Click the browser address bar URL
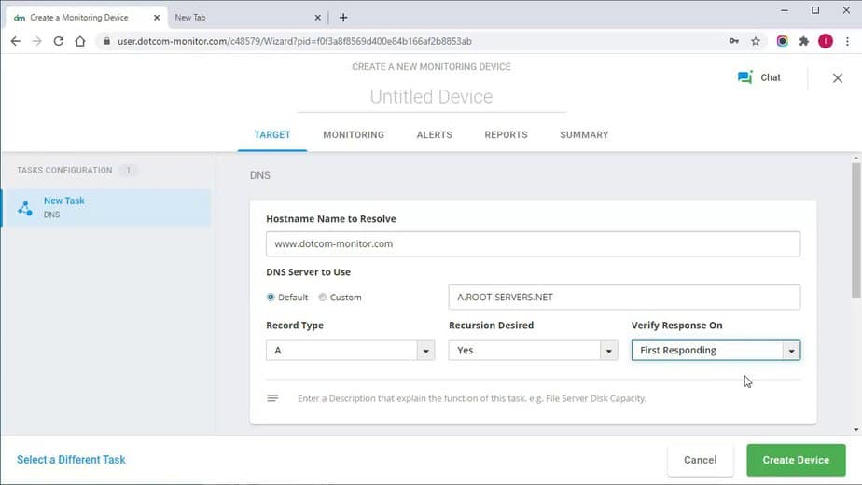Image resolution: width=862 pixels, height=485 pixels. pos(295,41)
